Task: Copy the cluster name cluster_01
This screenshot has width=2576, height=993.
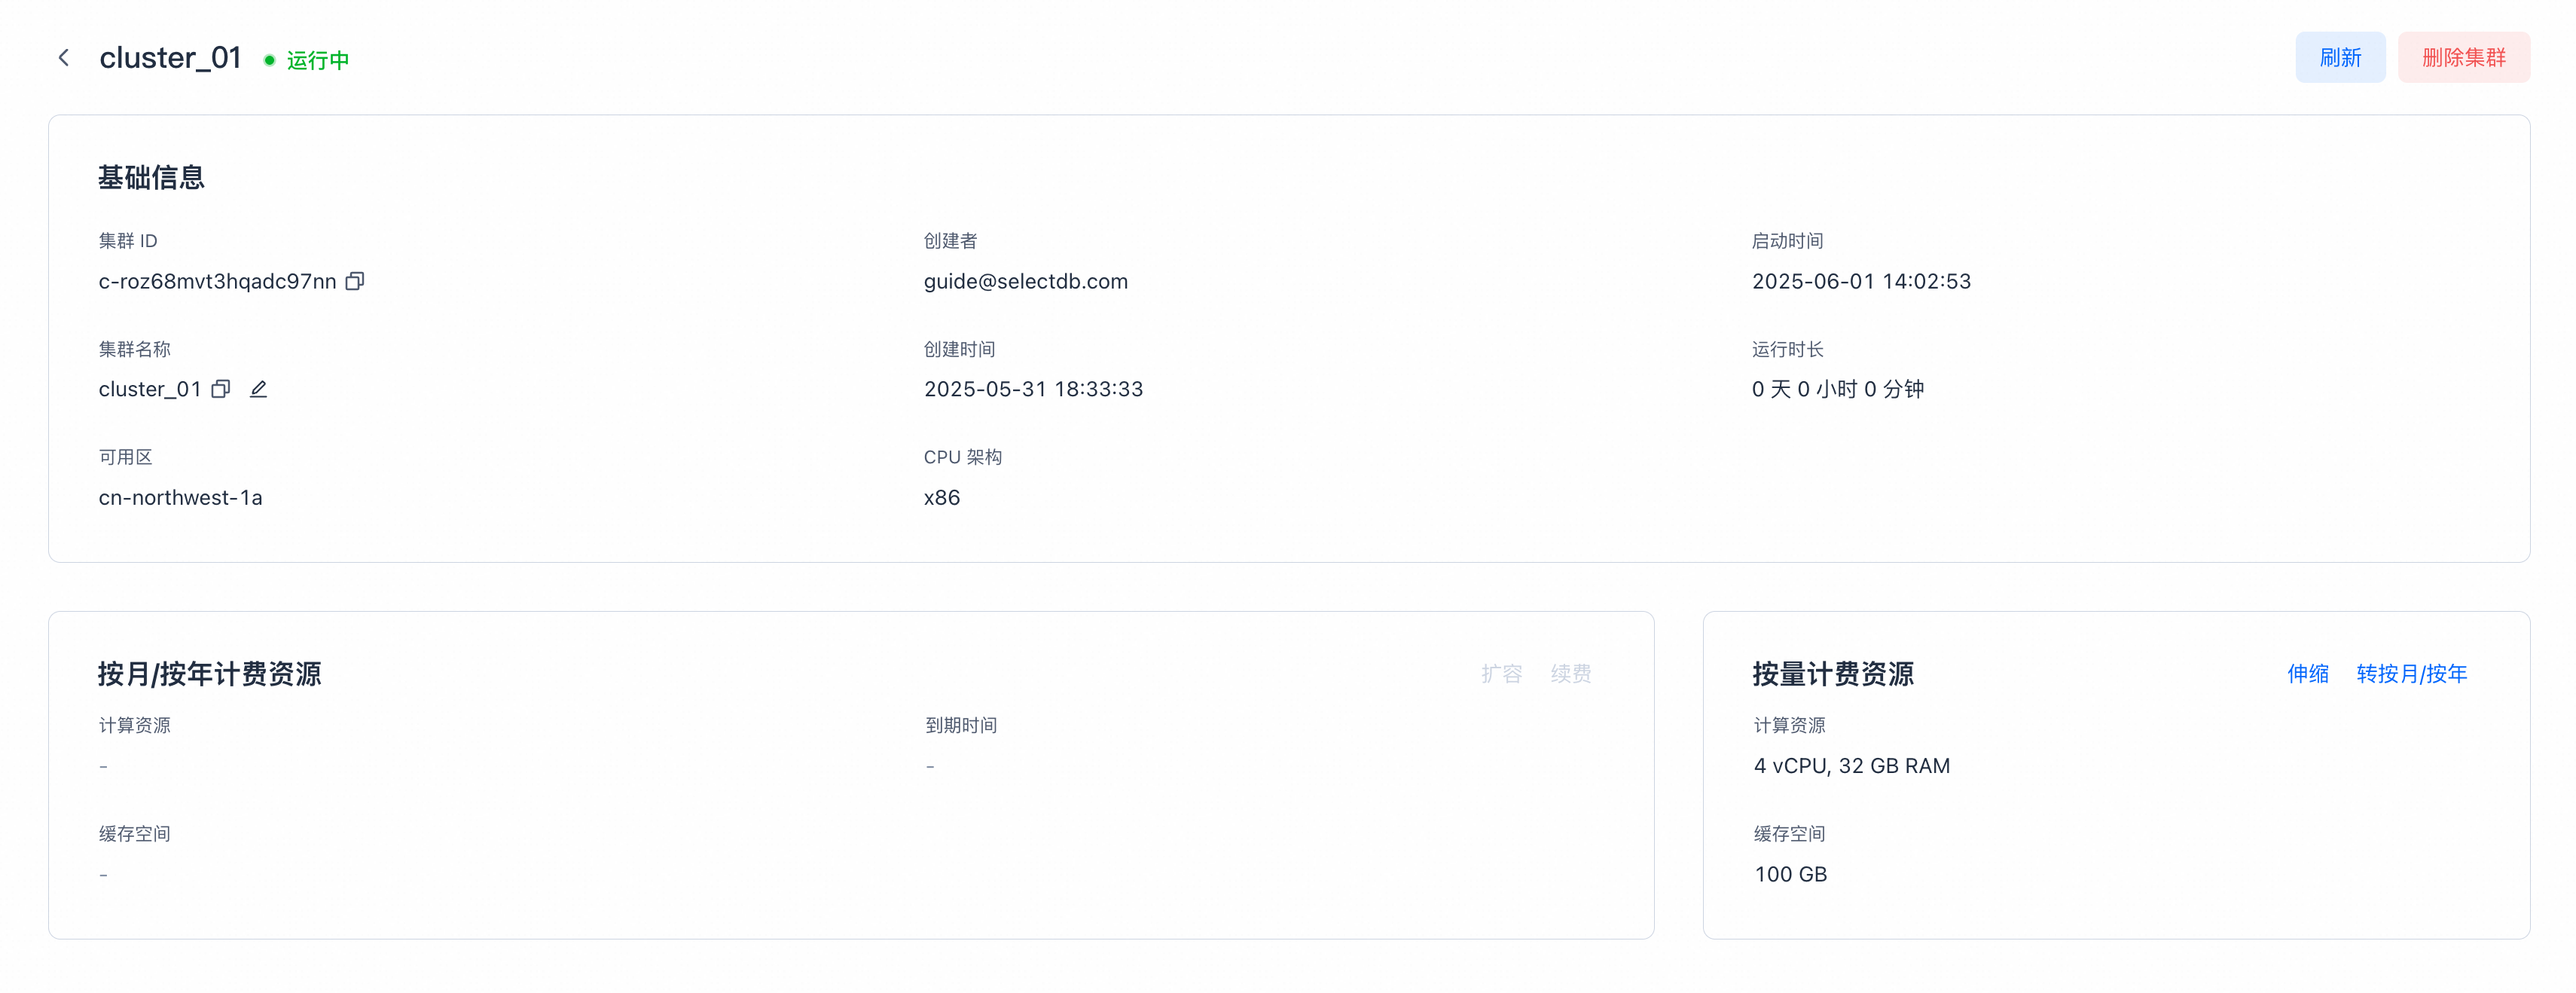Action: 221,389
